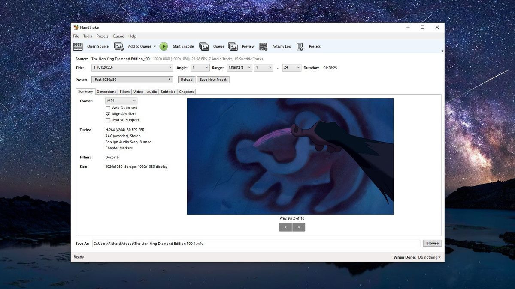This screenshot has height=289, width=515.
Task: Expand the Range dropdown set to Chapters
Action: [x=239, y=67]
